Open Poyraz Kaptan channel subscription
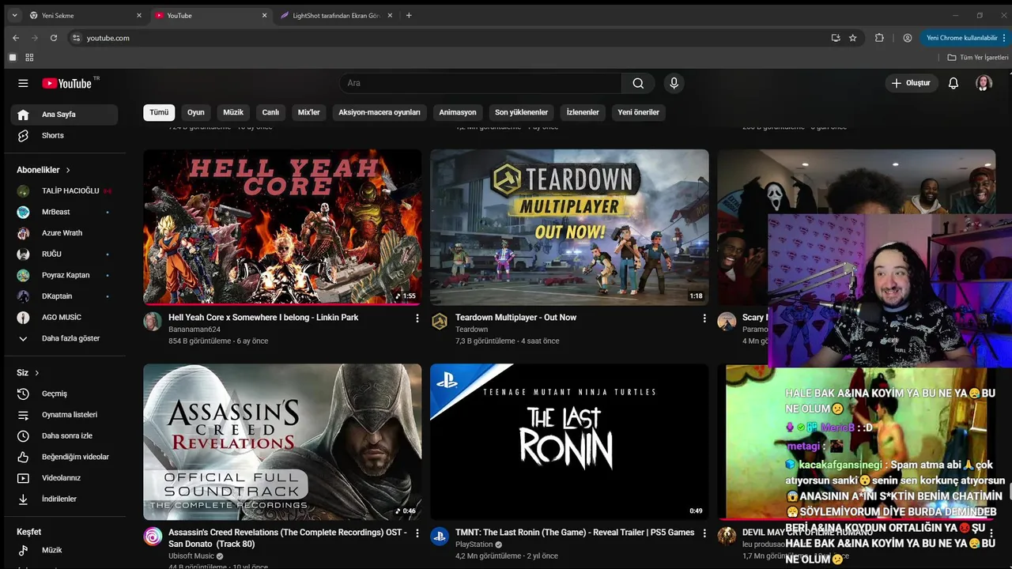 click(64, 275)
